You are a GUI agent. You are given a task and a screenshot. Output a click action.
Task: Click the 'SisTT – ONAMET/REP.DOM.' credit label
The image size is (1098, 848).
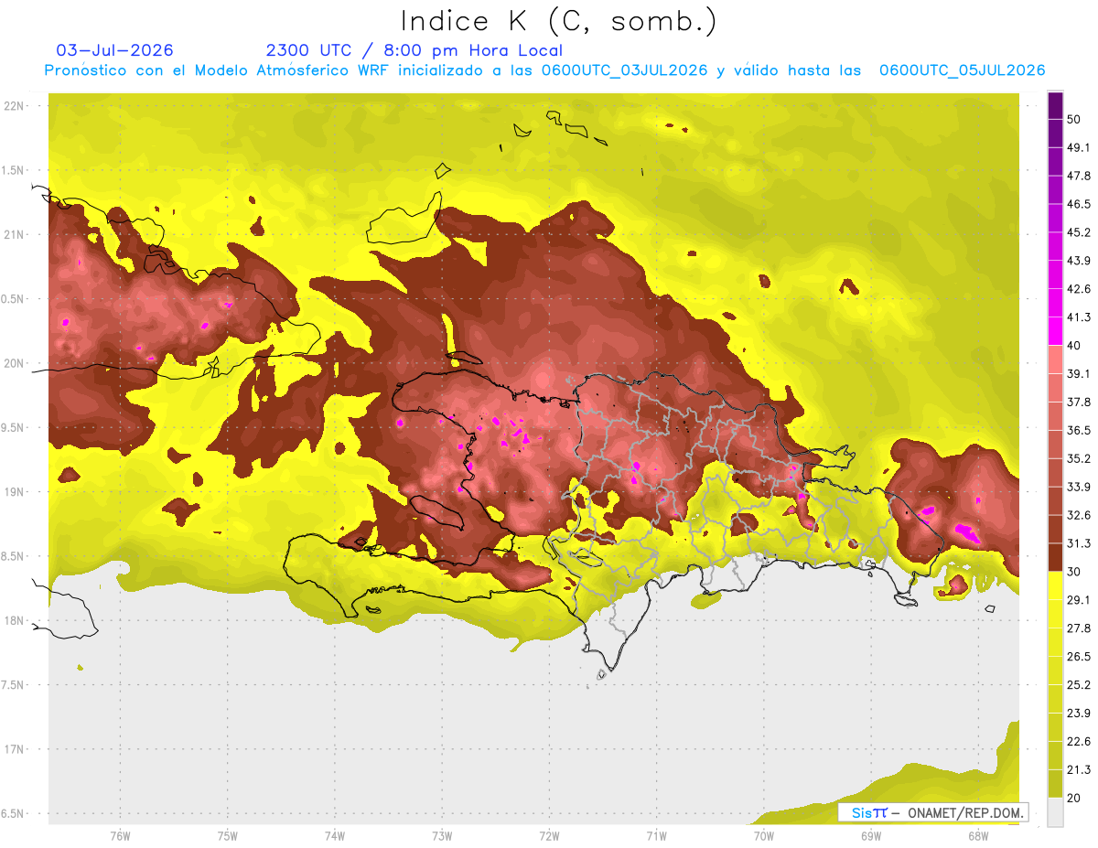pyautogui.click(x=933, y=812)
